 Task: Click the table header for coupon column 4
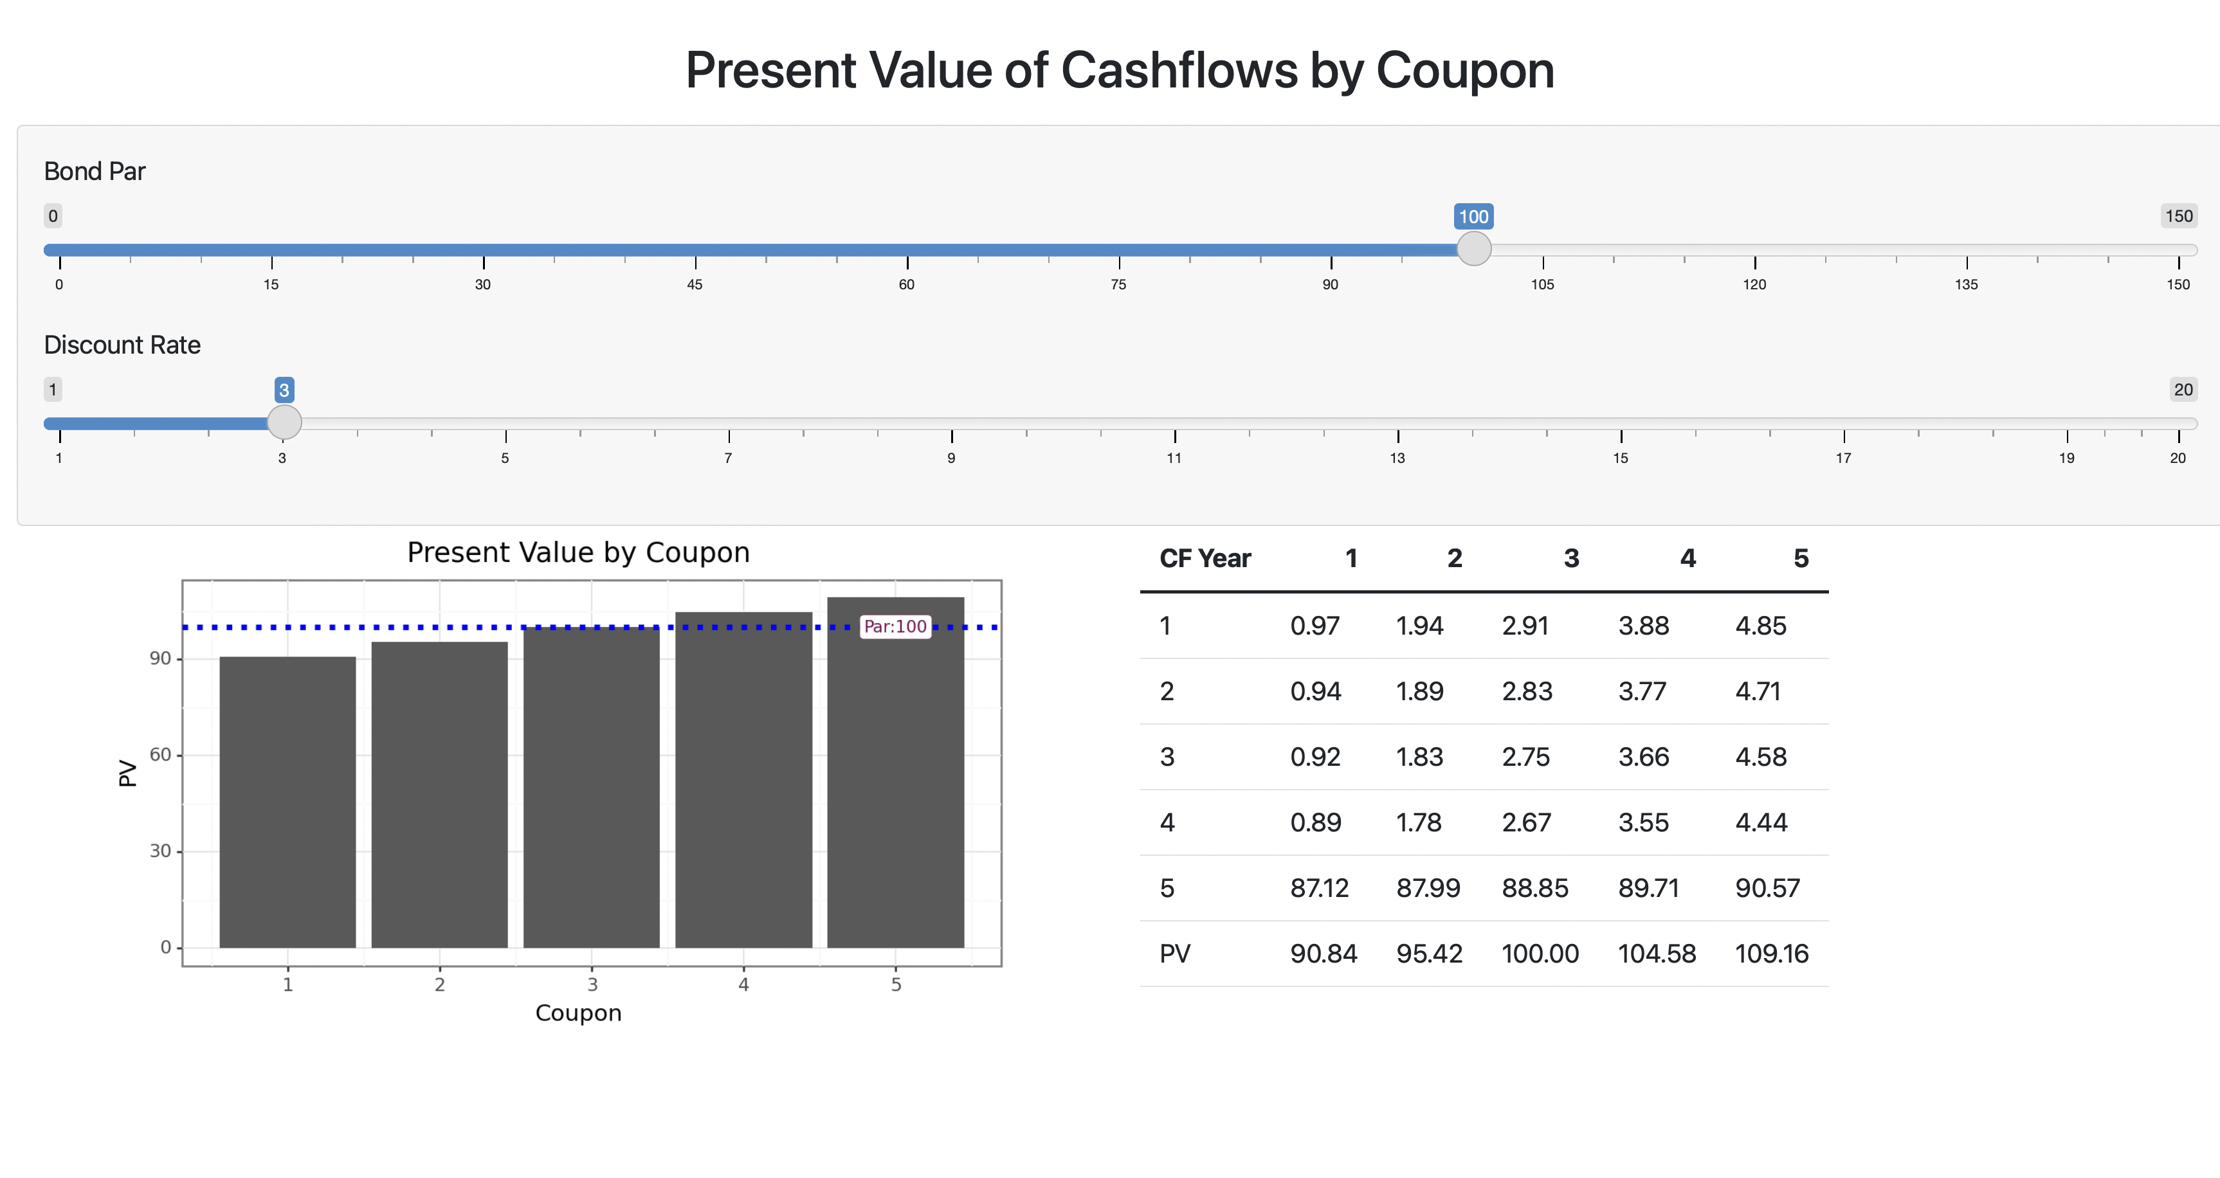pyautogui.click(x=1688, y=558)
